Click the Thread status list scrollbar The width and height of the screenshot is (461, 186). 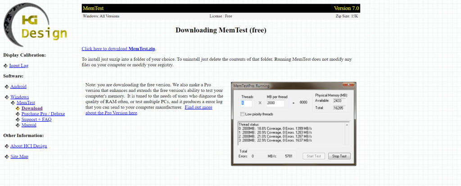[x=347, y=134]
